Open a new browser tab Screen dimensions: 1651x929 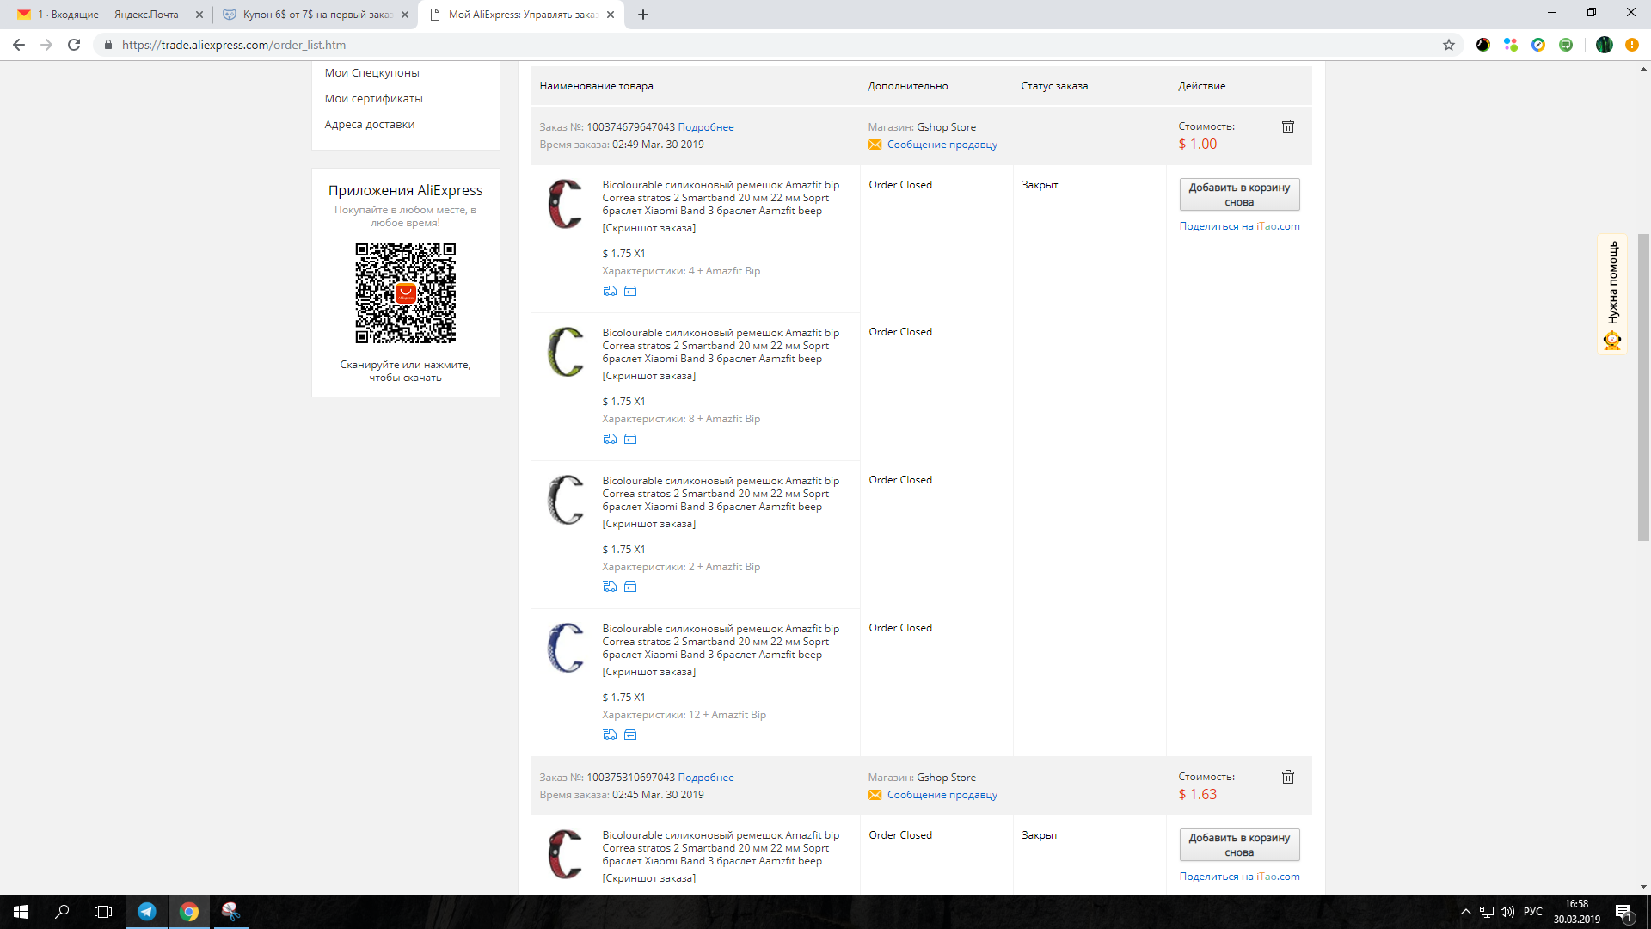click(643, 15)
